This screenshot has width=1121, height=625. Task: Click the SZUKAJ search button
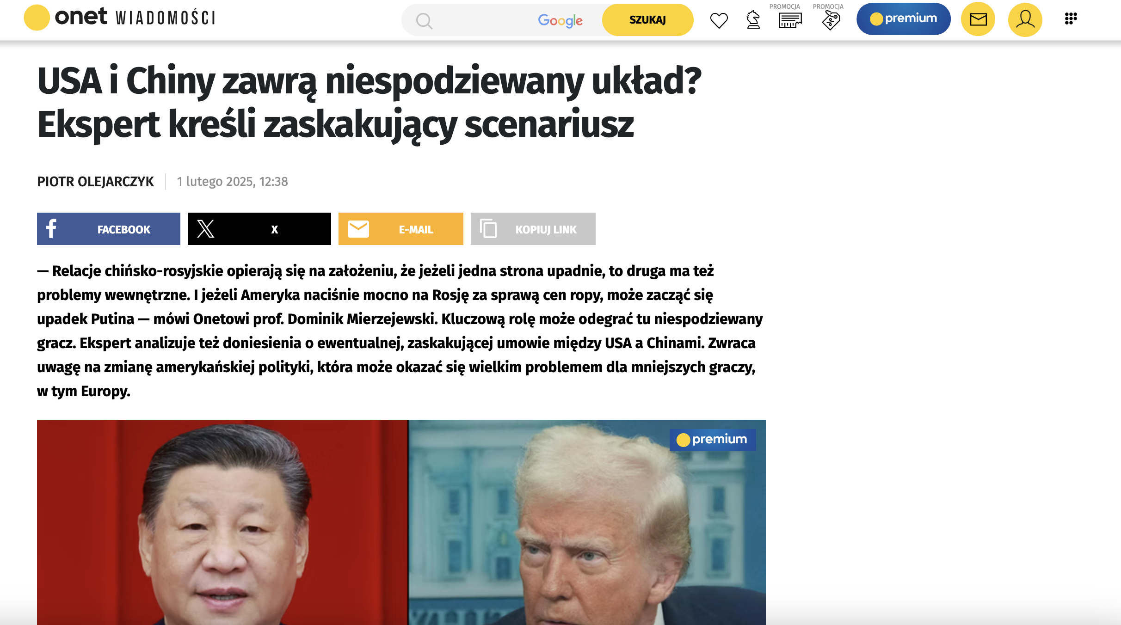click(647, 20)
